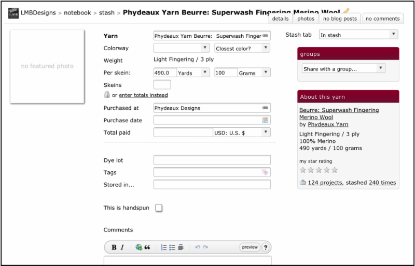Change the USD currency dropdown
This screenshot has width=415, height=266.
tap(242, 132)
